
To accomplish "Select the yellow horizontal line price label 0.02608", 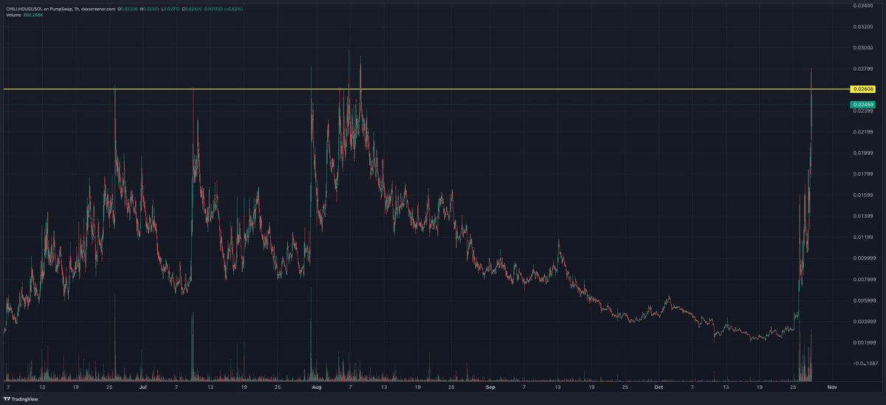I will point(863,89).
